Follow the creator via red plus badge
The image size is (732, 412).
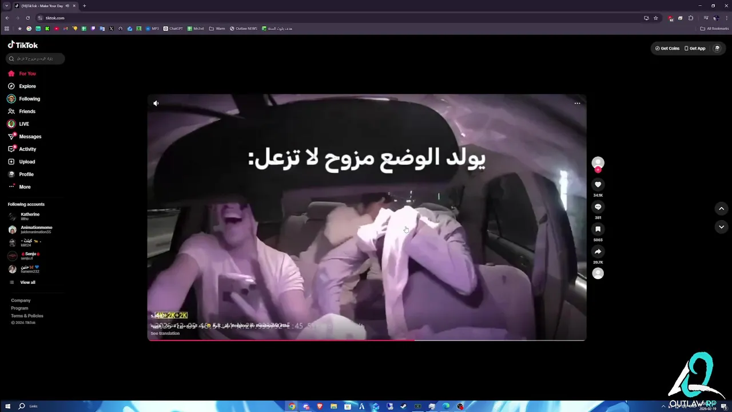(x=598, y=170)
